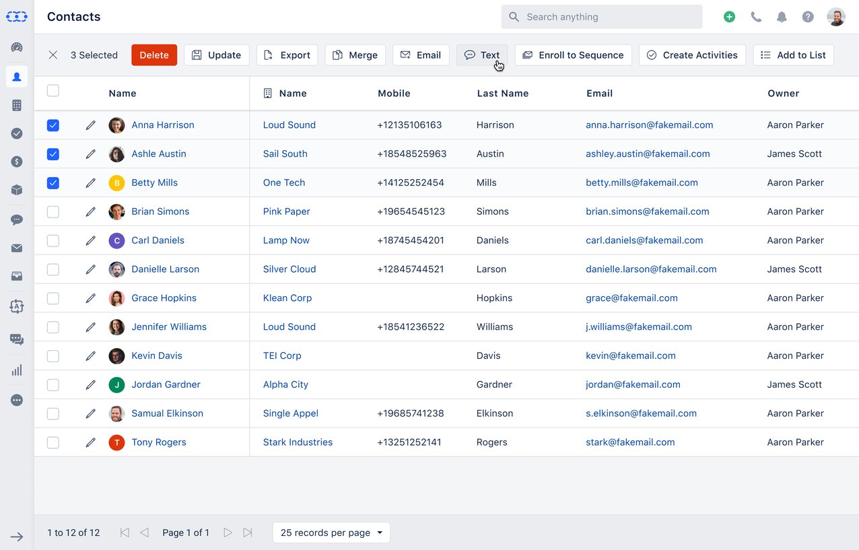Viewport: 859px width, 550px height.
Task: Click the green quick-add plus icon
Action: pyautogui.click(x=729, y=17)
